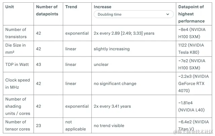215x136 pixels.
Task: Click the TDP in Watt row label
Action: pos(18,64)
